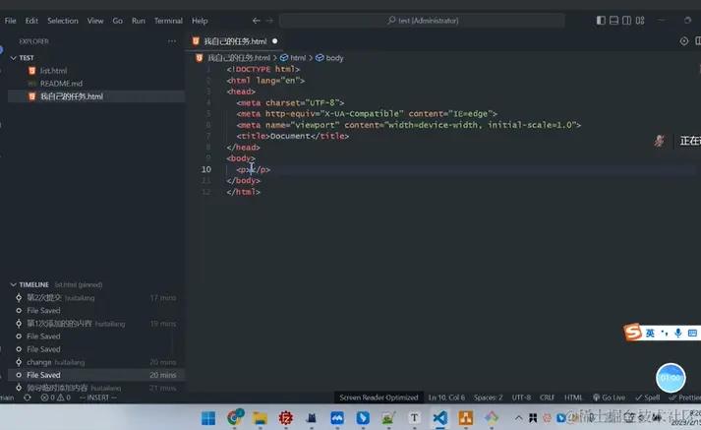
Task: Open list.html in the explorer
Action: click(53, 71)
